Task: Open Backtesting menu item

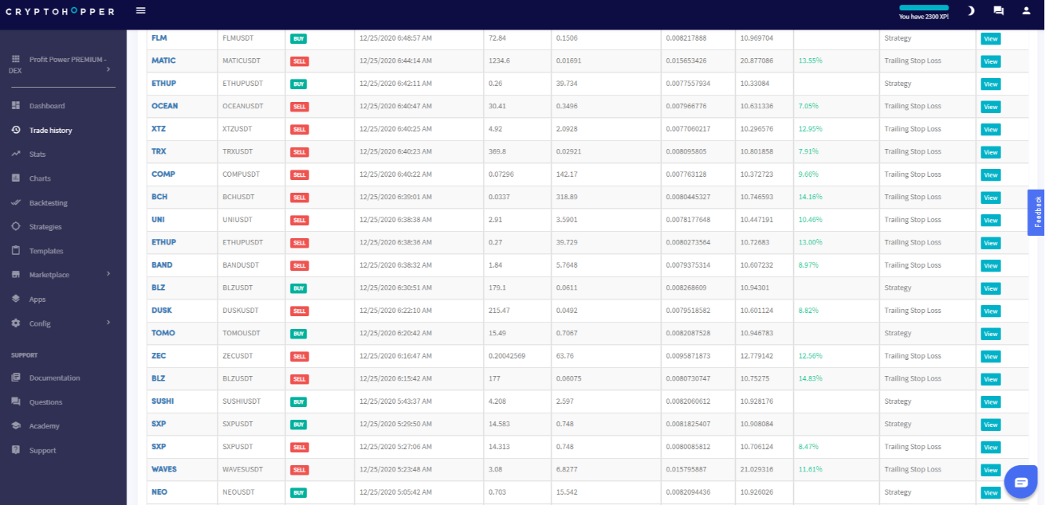Action: 49,203
